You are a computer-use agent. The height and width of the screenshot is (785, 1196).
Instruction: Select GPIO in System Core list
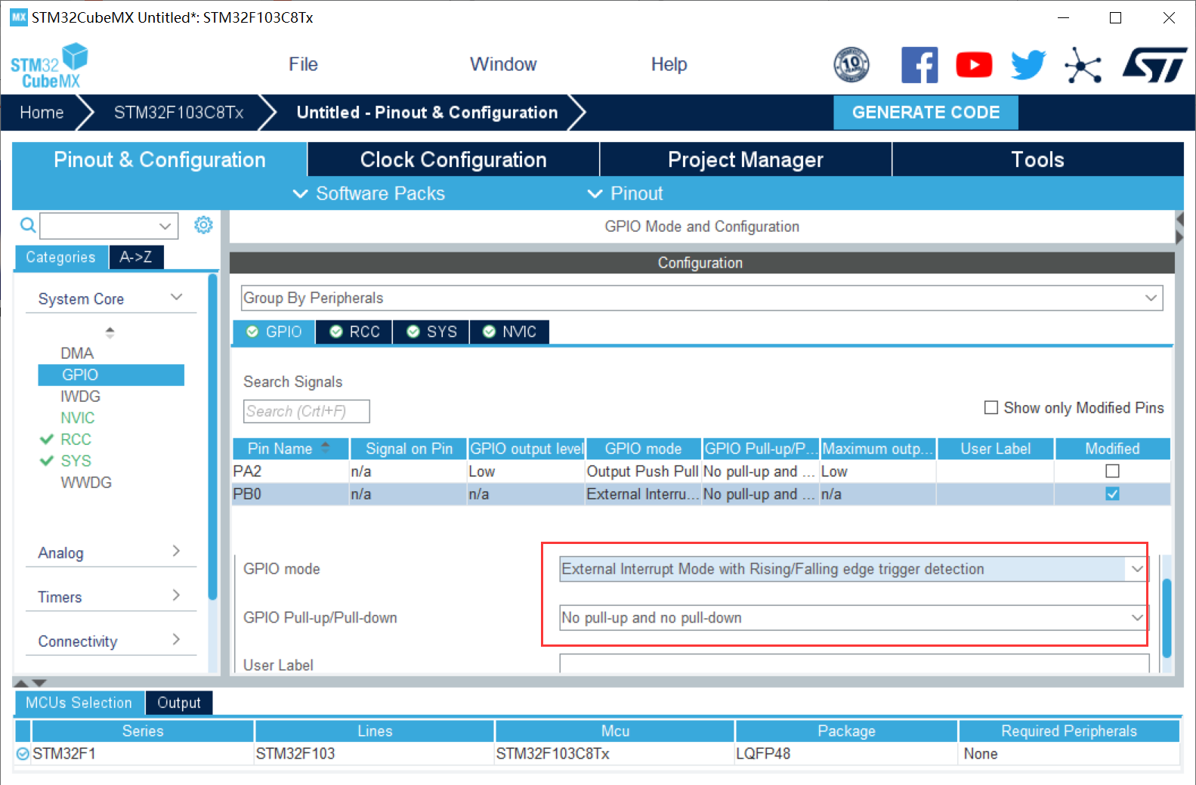[x=111, y=375]
